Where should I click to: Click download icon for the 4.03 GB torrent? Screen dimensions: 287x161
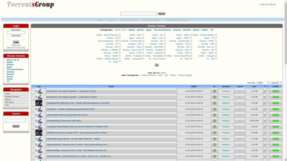(x=215, y=115)
